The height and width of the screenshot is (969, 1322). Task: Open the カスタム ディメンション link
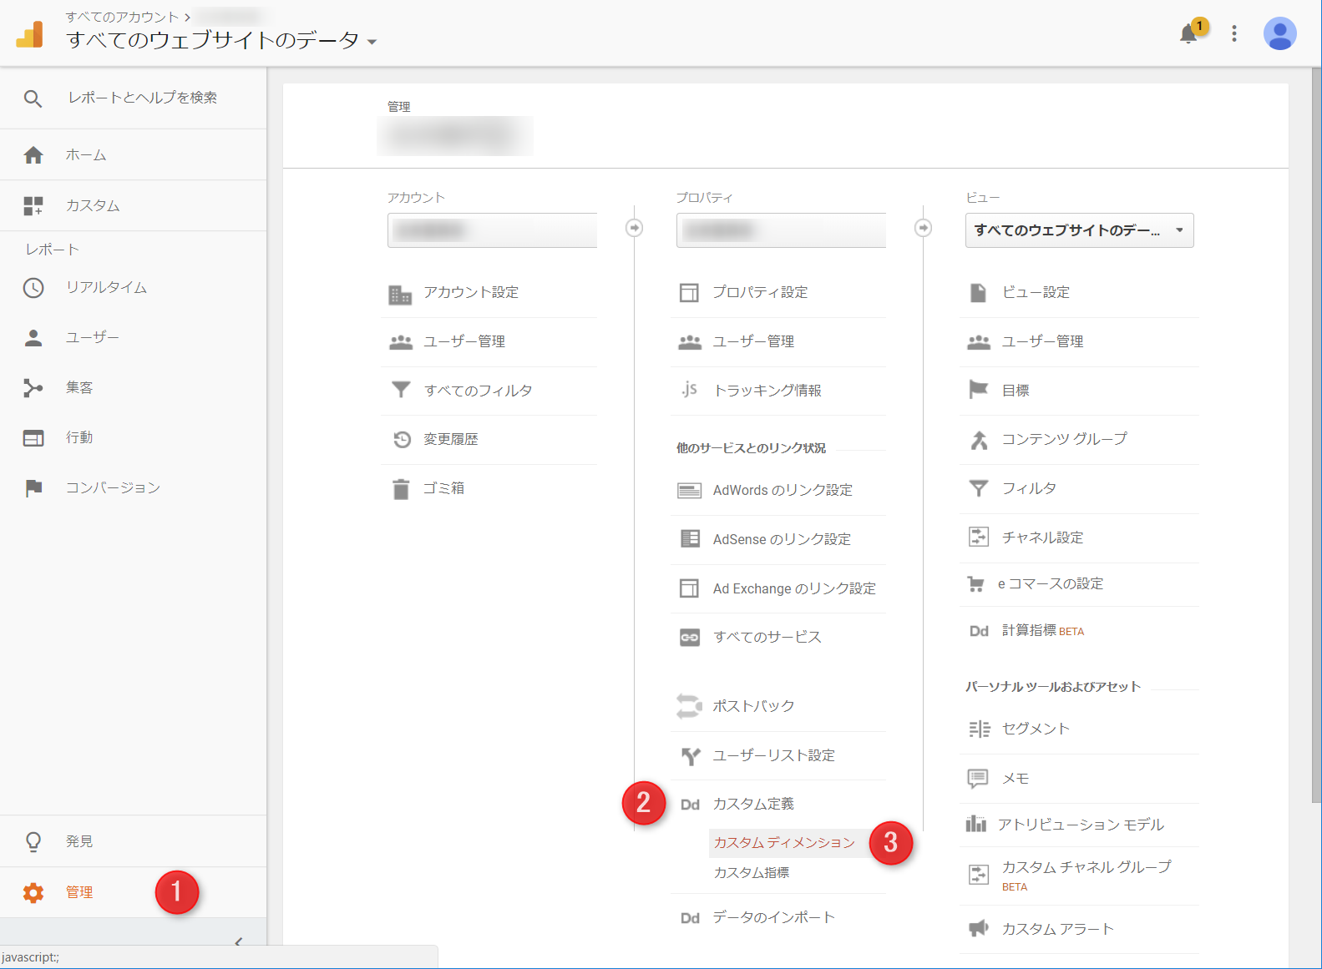pyautogui.click(x=783, y=842)
